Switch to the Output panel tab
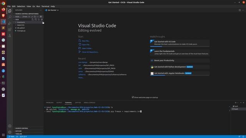Screen dimensions: 246x138 pos(59,103)
